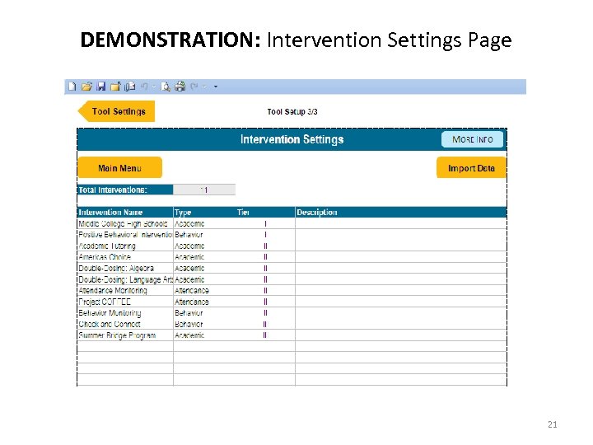Click Tier II cell of Behavior Monitoring row
Image resolution: width=593 pixels, height=445 pixels.
pyautogui.click(x=265, y=313)
